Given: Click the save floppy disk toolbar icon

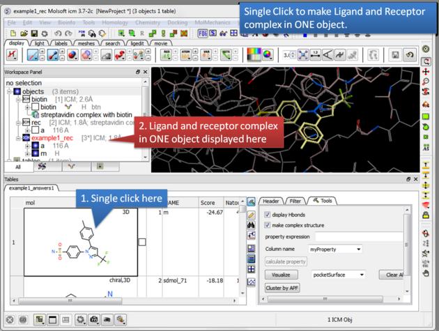Looking at the screenshot, I should pos(33,33).
